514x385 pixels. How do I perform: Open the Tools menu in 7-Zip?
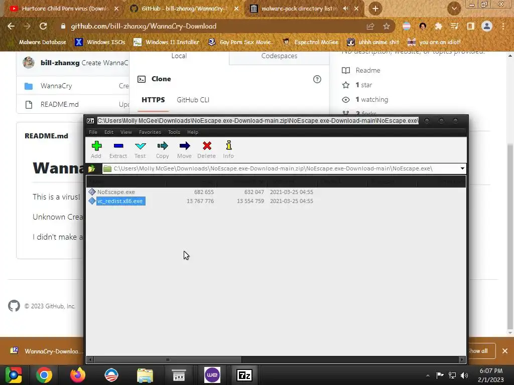(x=174, y=132)
